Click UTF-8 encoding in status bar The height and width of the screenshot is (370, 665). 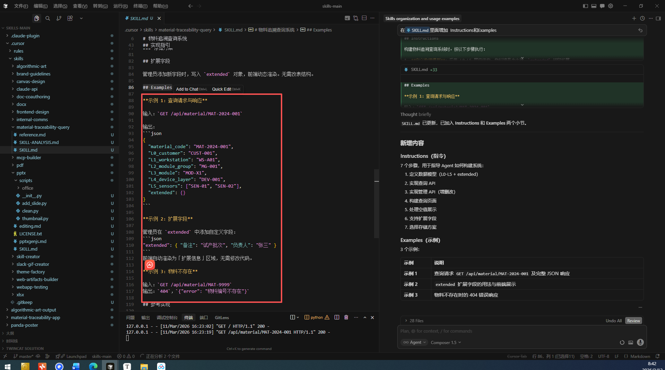point(604,357)
